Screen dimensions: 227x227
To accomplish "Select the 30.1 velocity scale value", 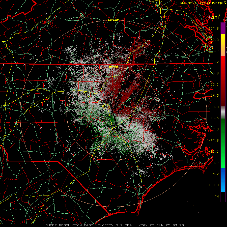I will [215, 84].
